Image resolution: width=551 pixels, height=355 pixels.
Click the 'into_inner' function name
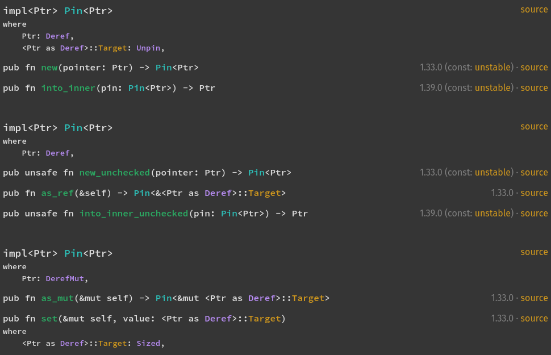click(x=68, y=88)
